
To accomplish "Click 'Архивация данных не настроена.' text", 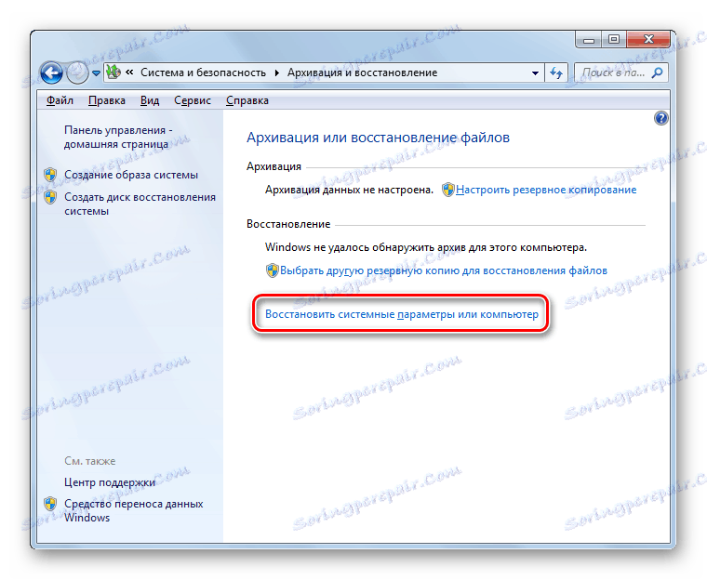I will click(x=349, y=190).
